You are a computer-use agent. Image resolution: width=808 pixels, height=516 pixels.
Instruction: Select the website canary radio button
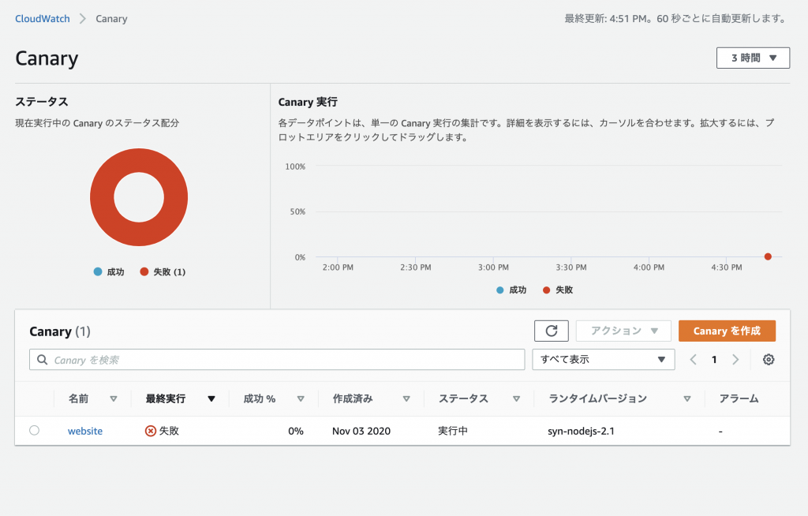click(34, 431)
